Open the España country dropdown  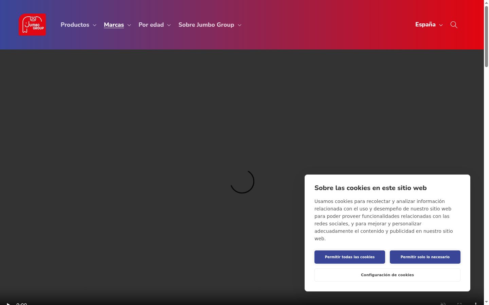(x=429, y=24)
